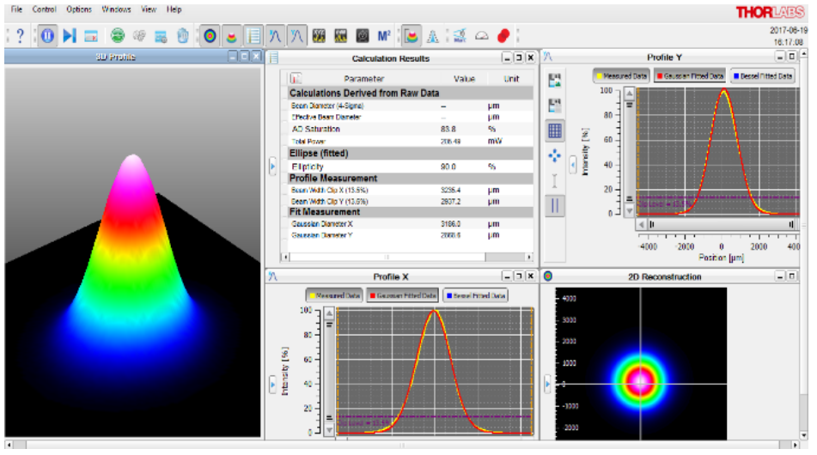Expand side panel arrow in Profile X
Image resolution: width=817 pixels, height=455 pixels.
click(272, 385)
